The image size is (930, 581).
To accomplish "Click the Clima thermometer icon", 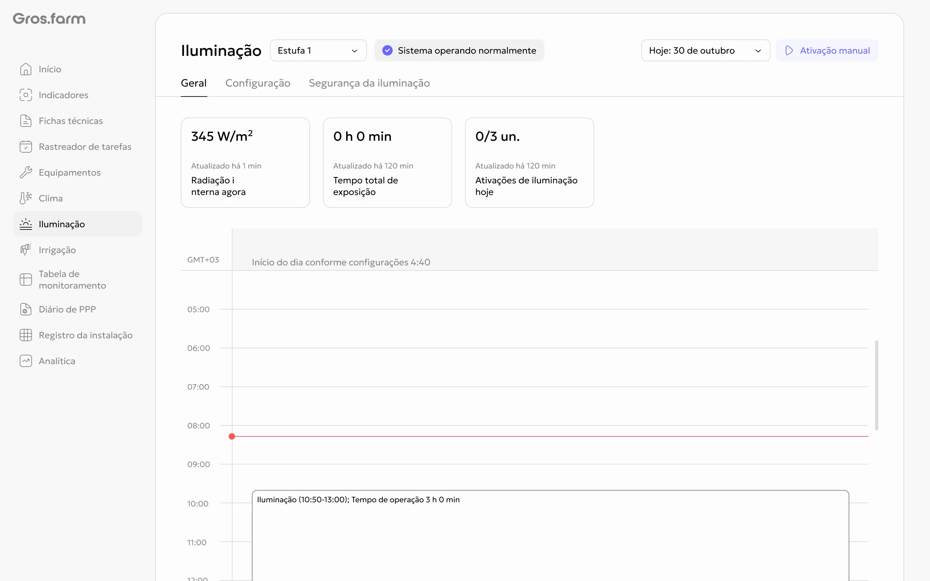I will point(26,198).
